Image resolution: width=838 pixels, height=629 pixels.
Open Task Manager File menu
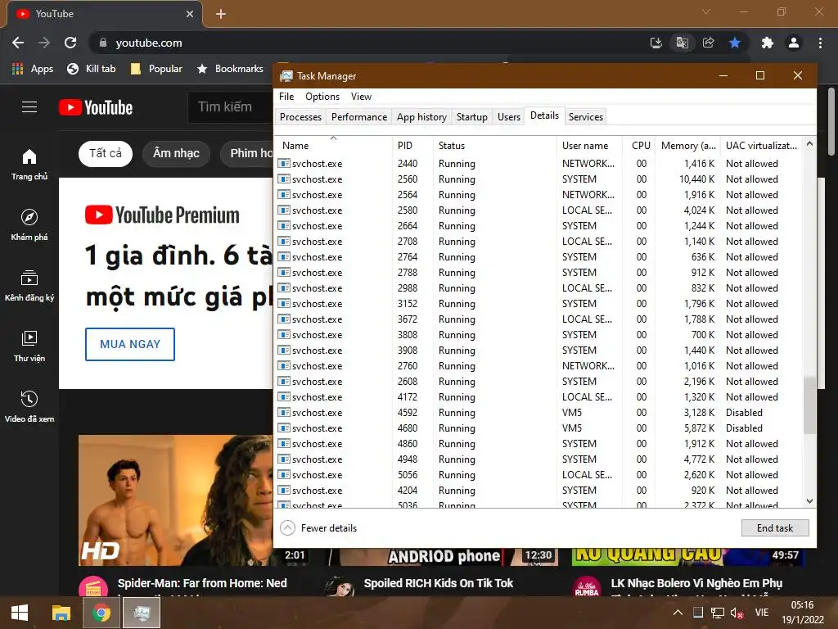[286, 97]
